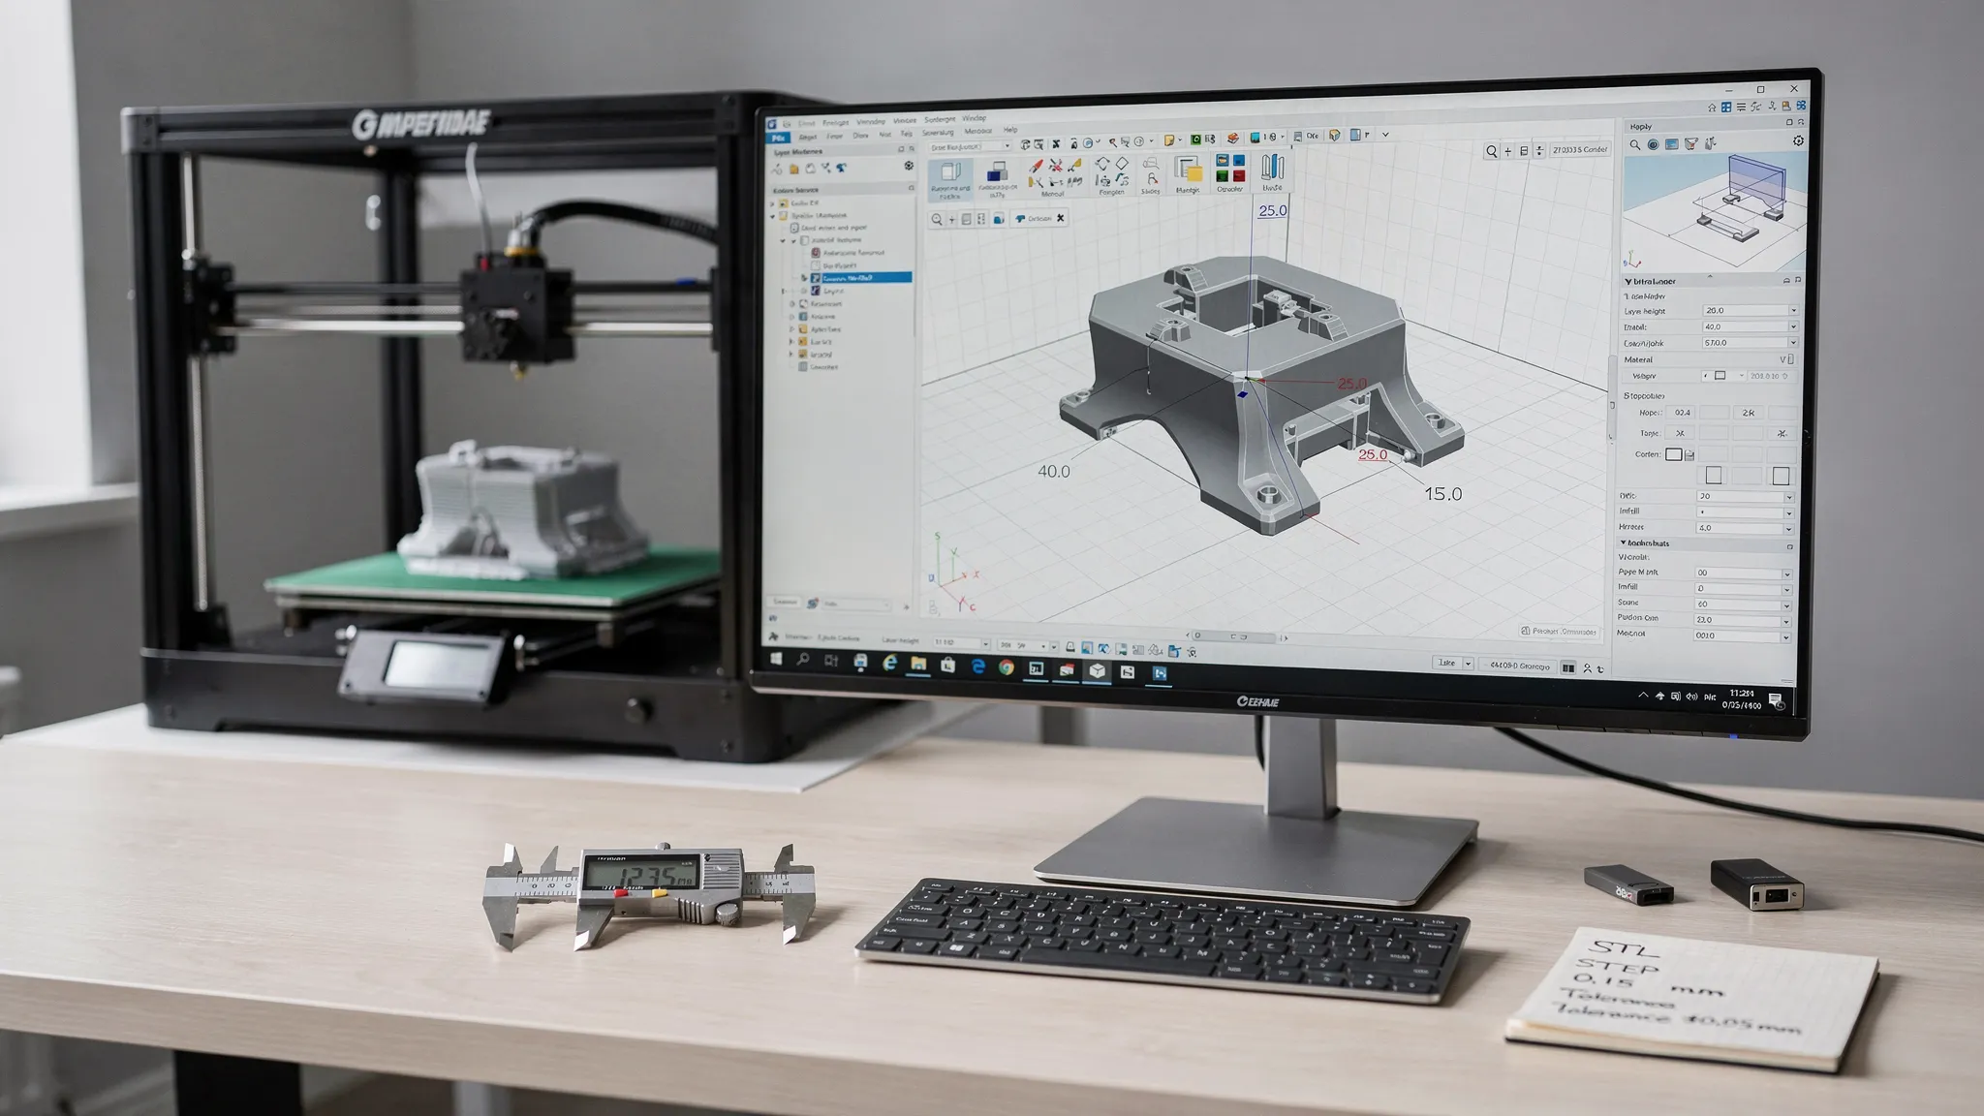This screenshot has height=1116, width=1984.
Task: Click the orange folder icon in left panel toolbar
Action: pos(794,169)
